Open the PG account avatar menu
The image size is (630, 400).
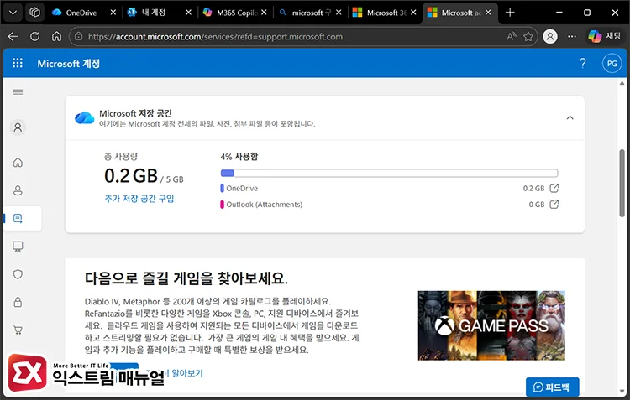click(x=612, y=64)
